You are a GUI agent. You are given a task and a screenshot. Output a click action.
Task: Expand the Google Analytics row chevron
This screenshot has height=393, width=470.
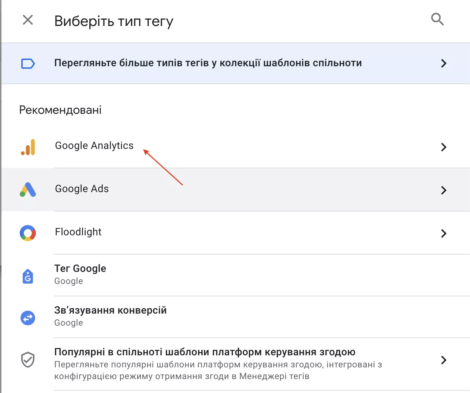click(x=444, y=147)
